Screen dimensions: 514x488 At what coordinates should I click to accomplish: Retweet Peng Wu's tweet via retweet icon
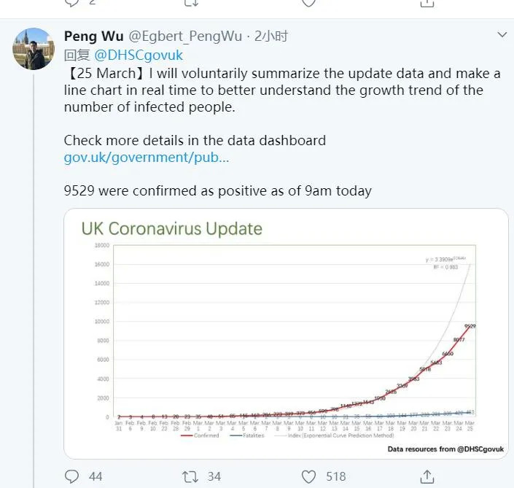click(190, 476)
